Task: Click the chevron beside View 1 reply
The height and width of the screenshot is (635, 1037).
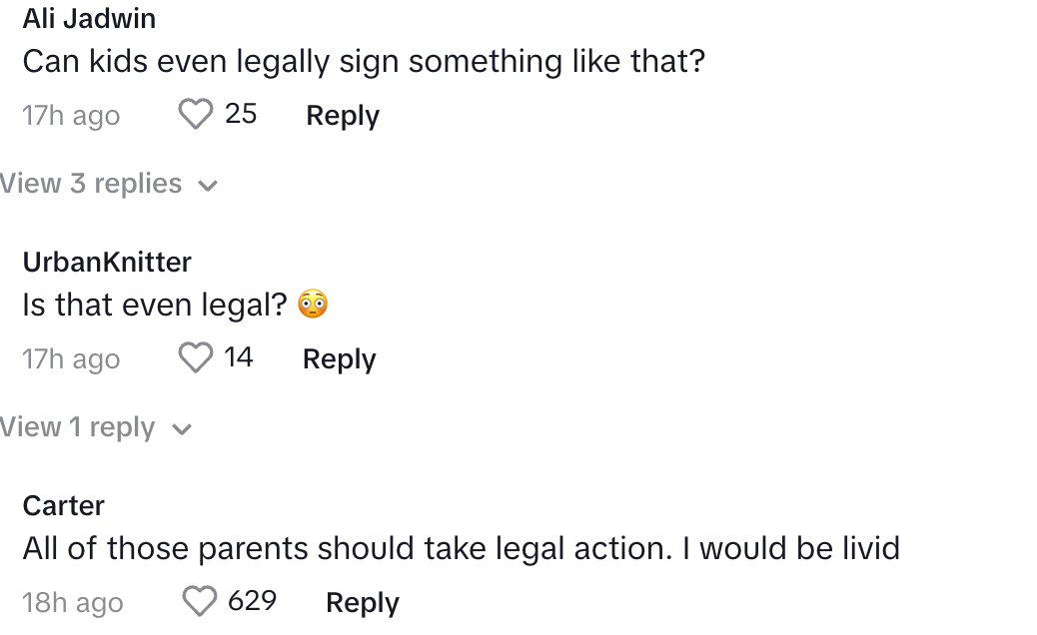Action: pyautogui.click(x=181, y=429)
